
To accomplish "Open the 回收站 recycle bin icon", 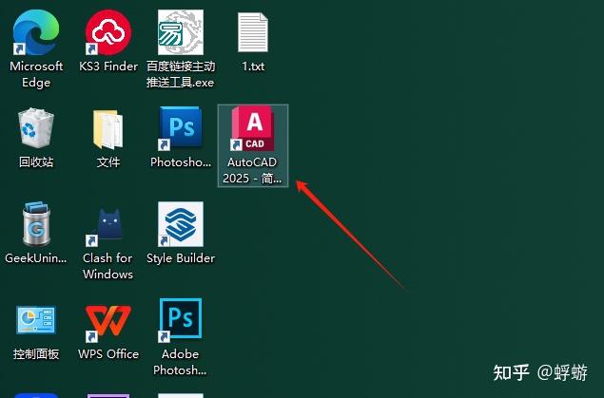I will [36, 127].
